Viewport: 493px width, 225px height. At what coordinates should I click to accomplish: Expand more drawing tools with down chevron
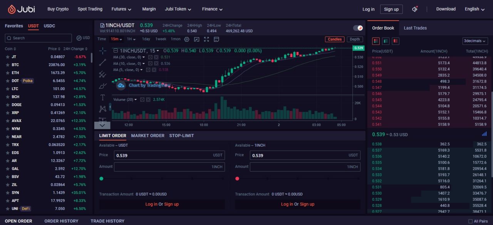102,125
